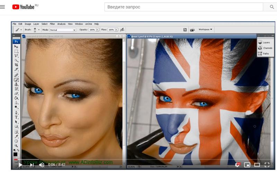The image size is (277, 175).
Task: Select the Magic Wand tool
Action: click(x=16, y=60)
